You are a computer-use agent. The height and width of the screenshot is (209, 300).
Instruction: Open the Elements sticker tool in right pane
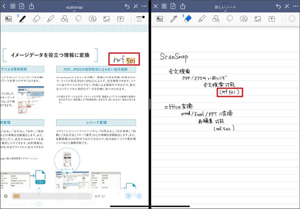[x=244, y=19]
